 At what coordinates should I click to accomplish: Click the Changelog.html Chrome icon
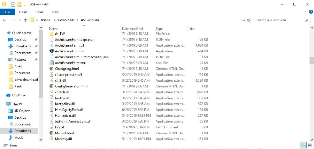point(51,69)
